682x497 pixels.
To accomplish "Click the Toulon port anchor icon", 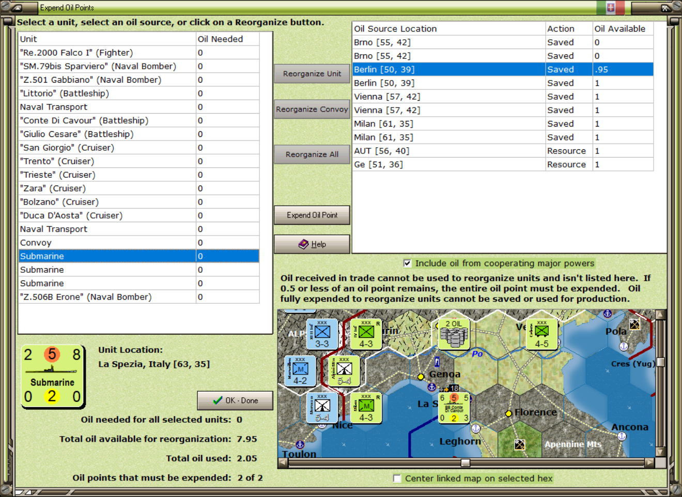I will click(x=300, y=444).
